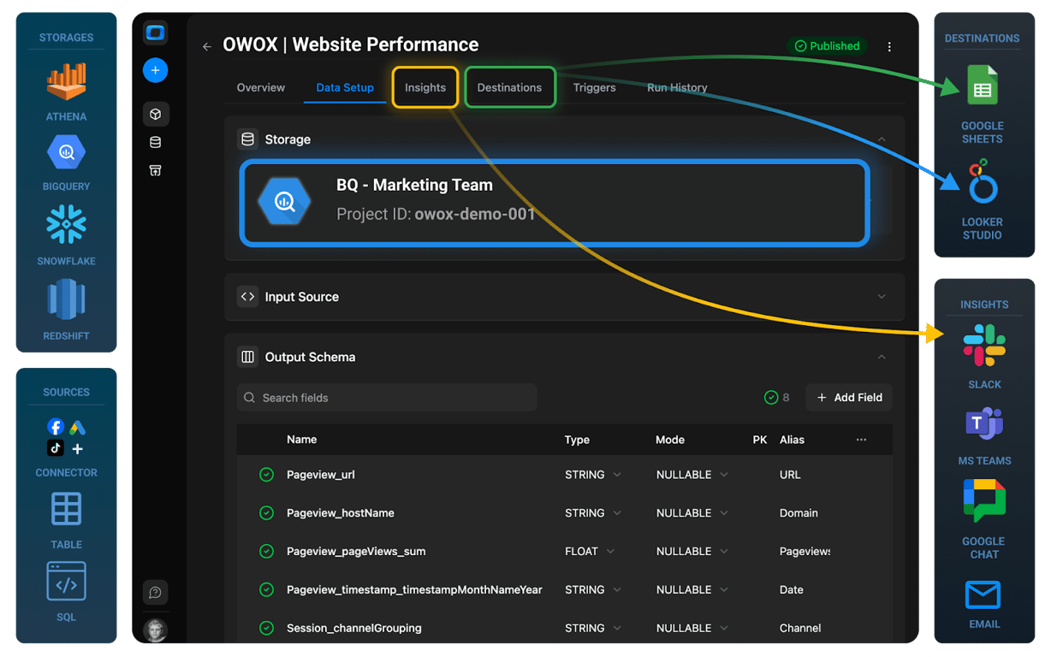1051x657 pixels.
Task: Open the Destinations tab
Action: point(509,87)
